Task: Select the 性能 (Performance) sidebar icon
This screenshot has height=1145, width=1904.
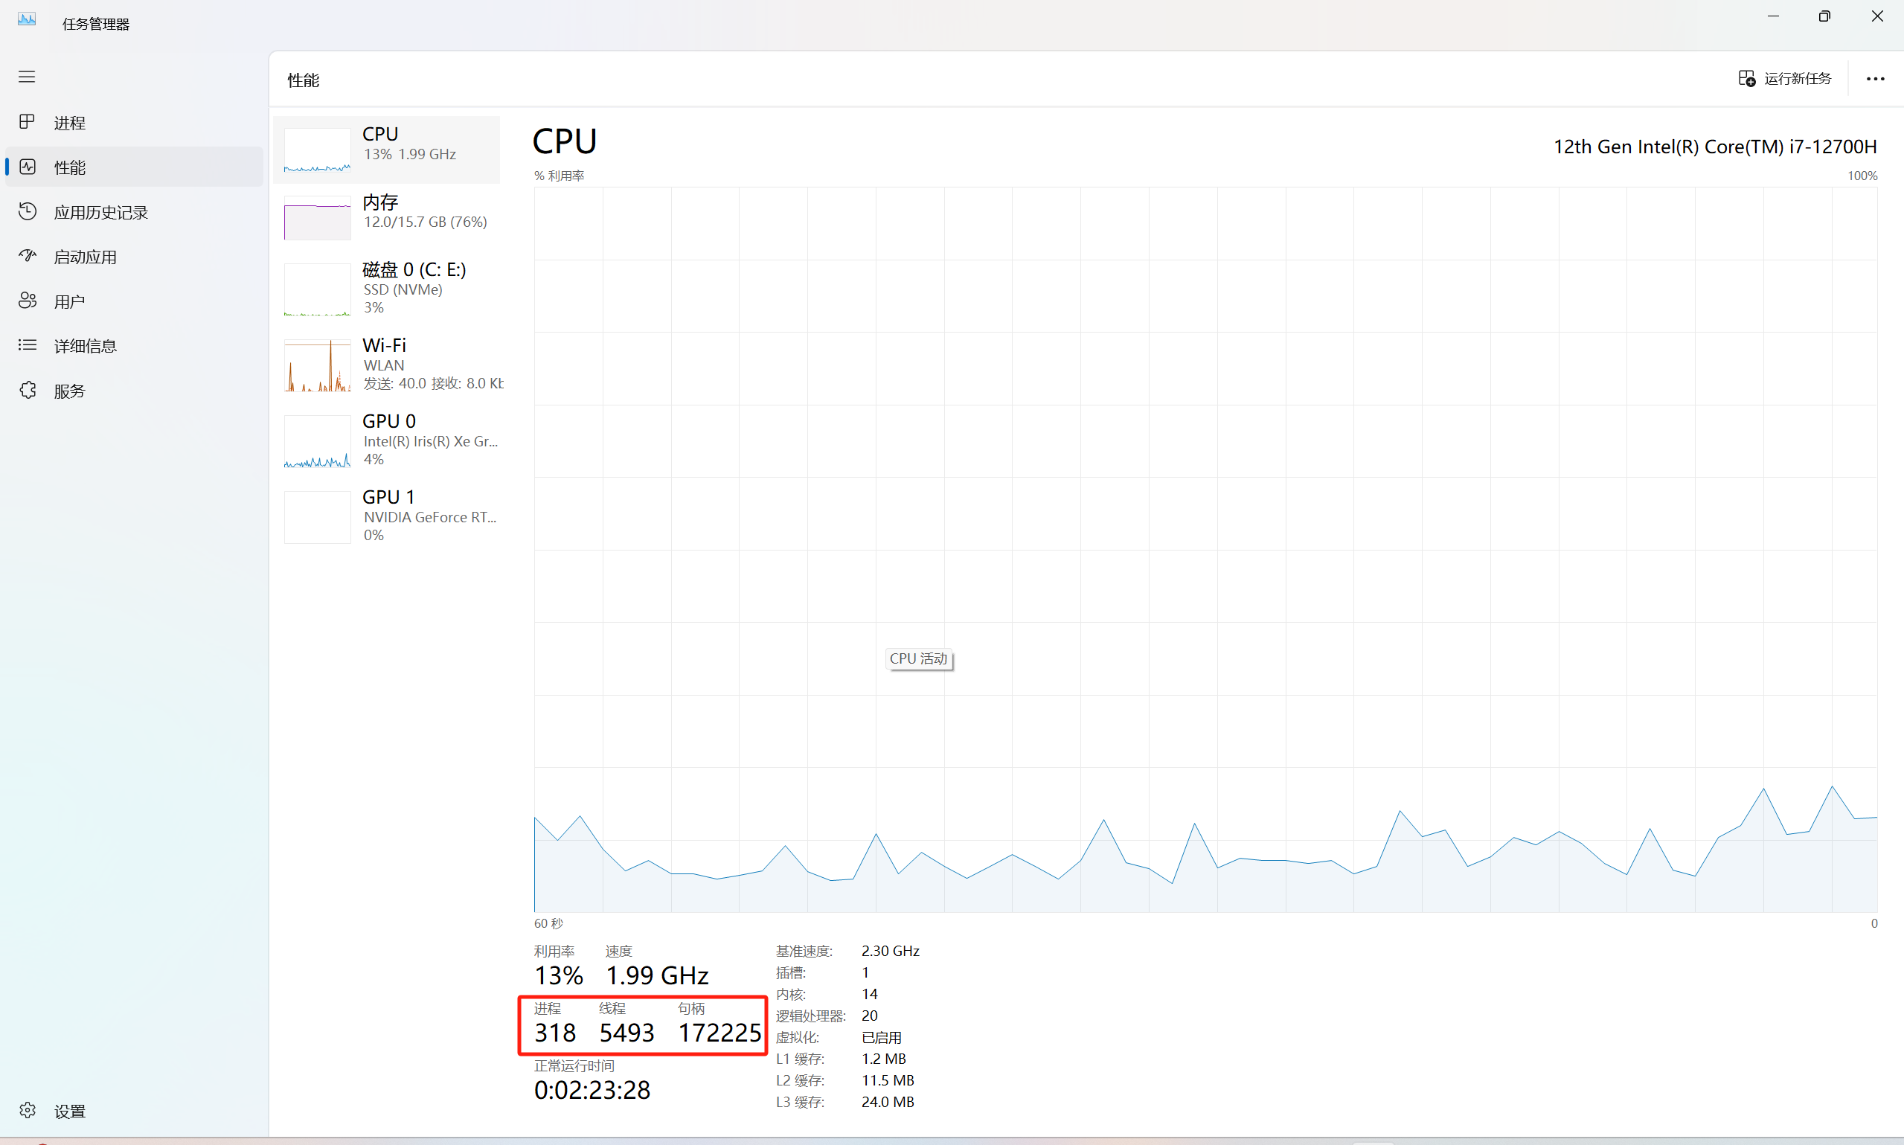Action: coord(27,167)
